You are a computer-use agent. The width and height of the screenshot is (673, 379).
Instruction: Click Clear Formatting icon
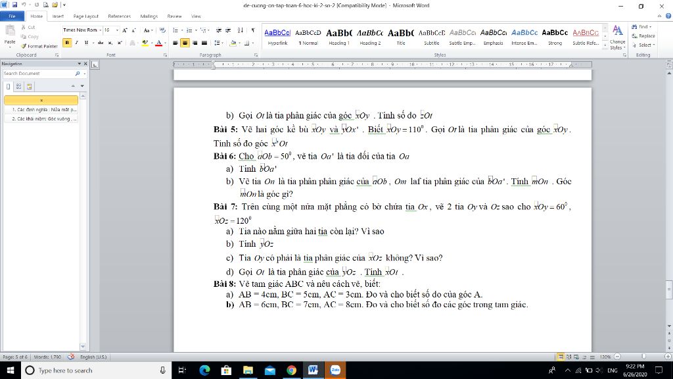(162, 30)
